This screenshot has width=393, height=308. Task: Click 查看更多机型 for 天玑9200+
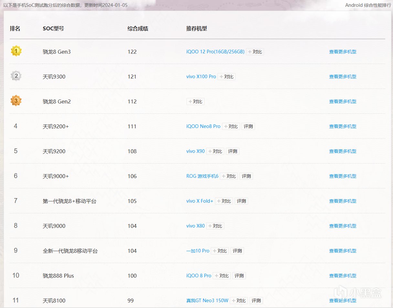(x=343, y=126)
